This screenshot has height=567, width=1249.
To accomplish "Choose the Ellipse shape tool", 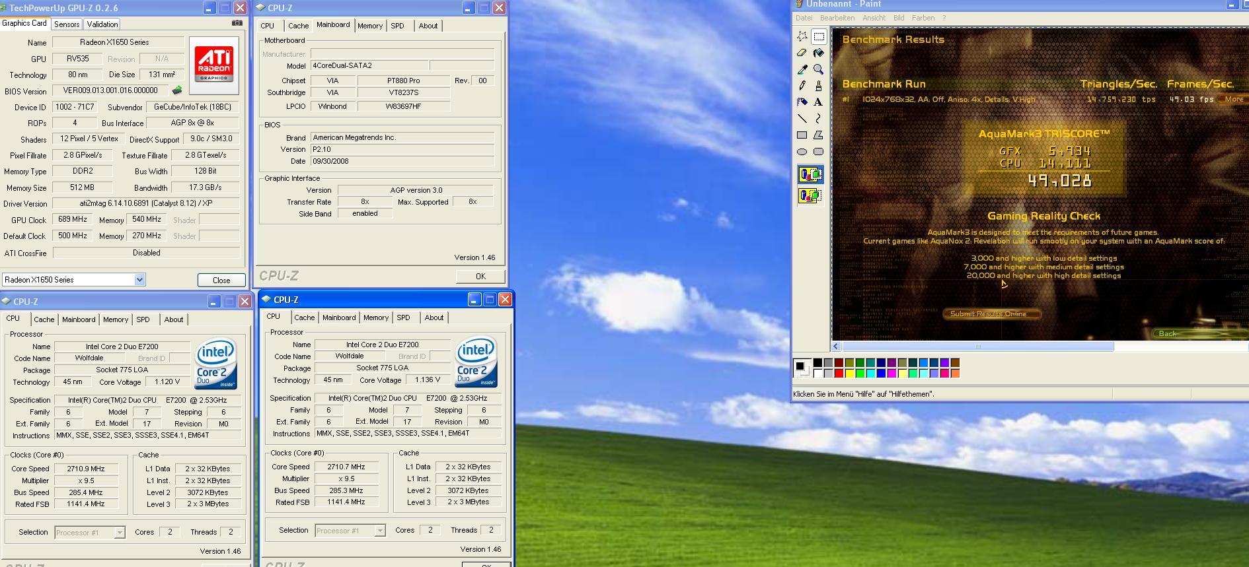I will [x=802, y=152].
